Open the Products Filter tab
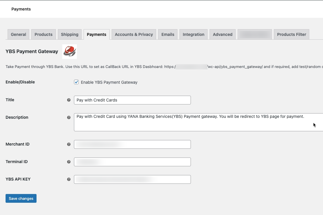323x215 pixels. point(291,34)
